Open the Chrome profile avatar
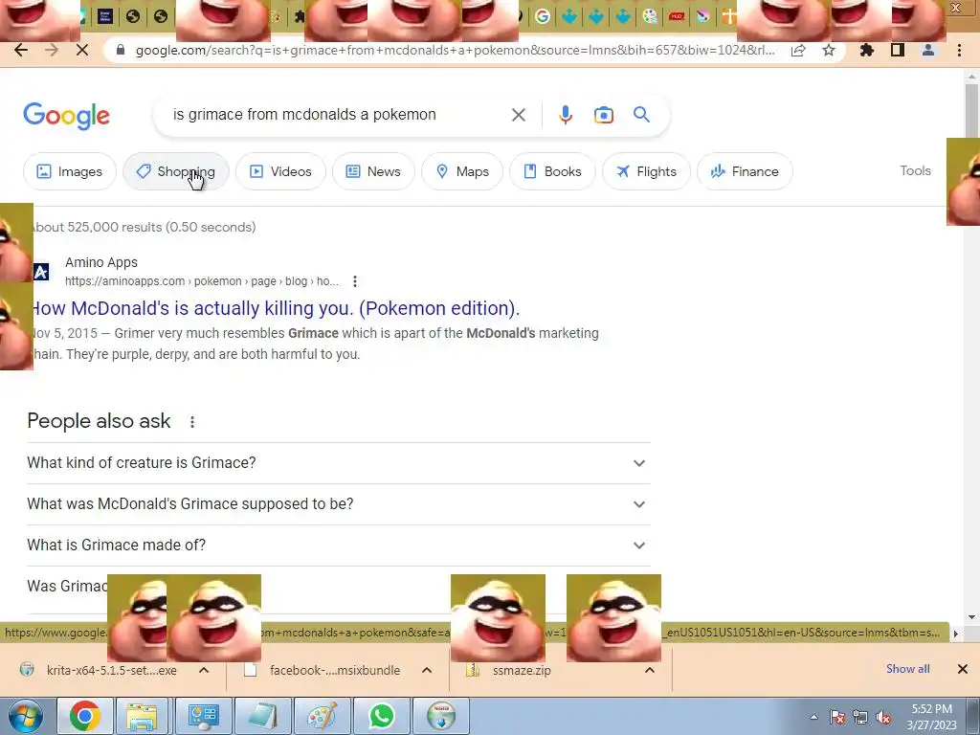 [928, 51]
